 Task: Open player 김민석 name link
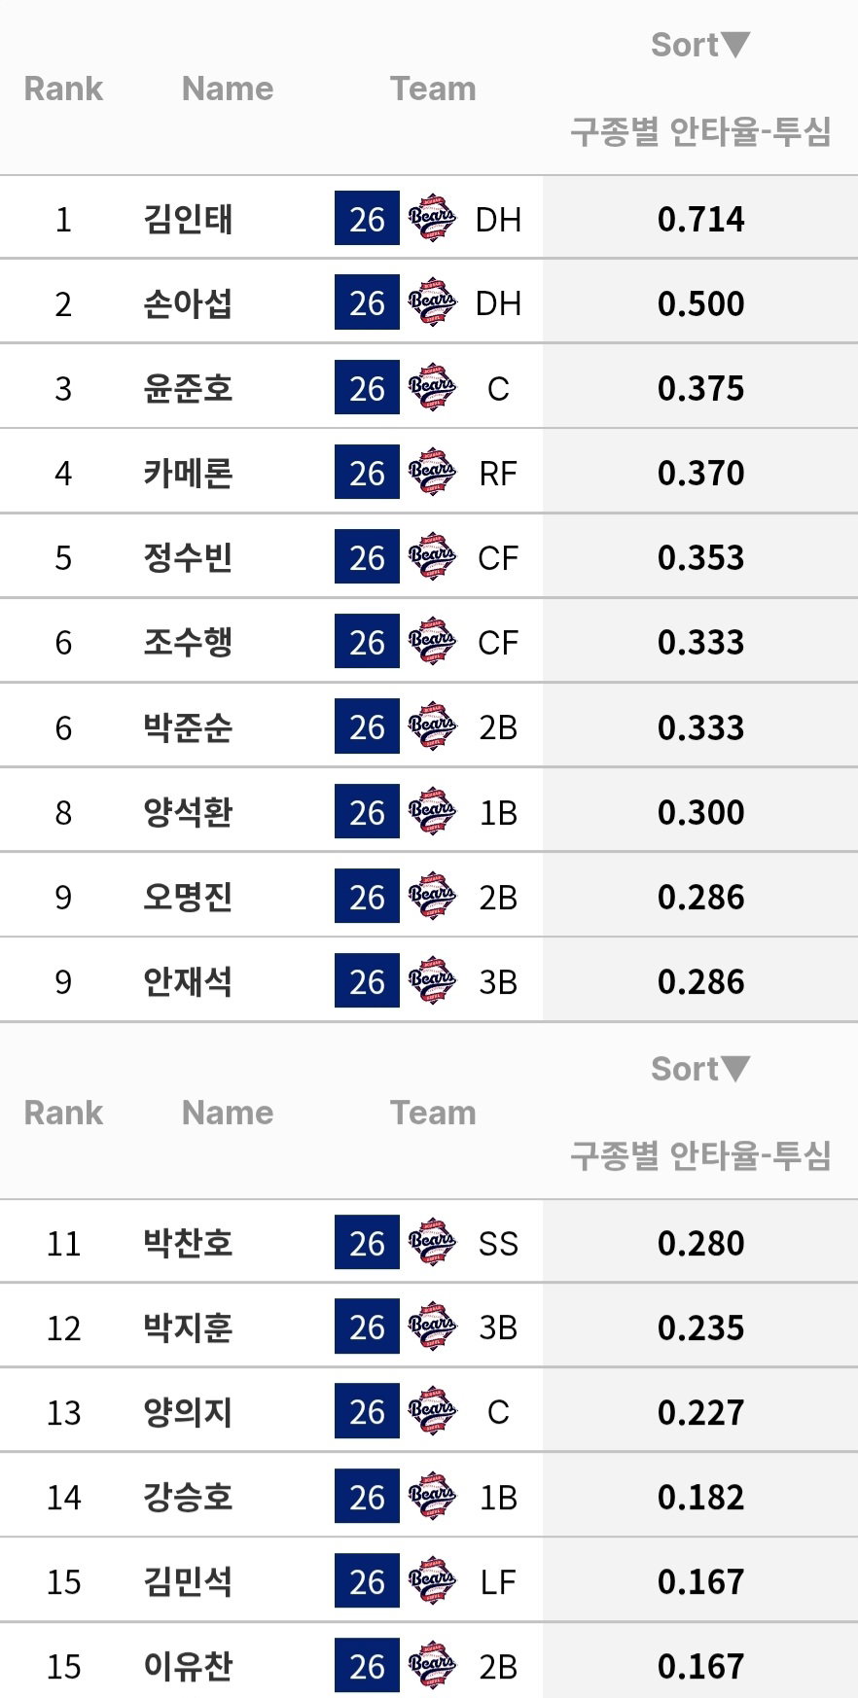[x=188, y=1581]
